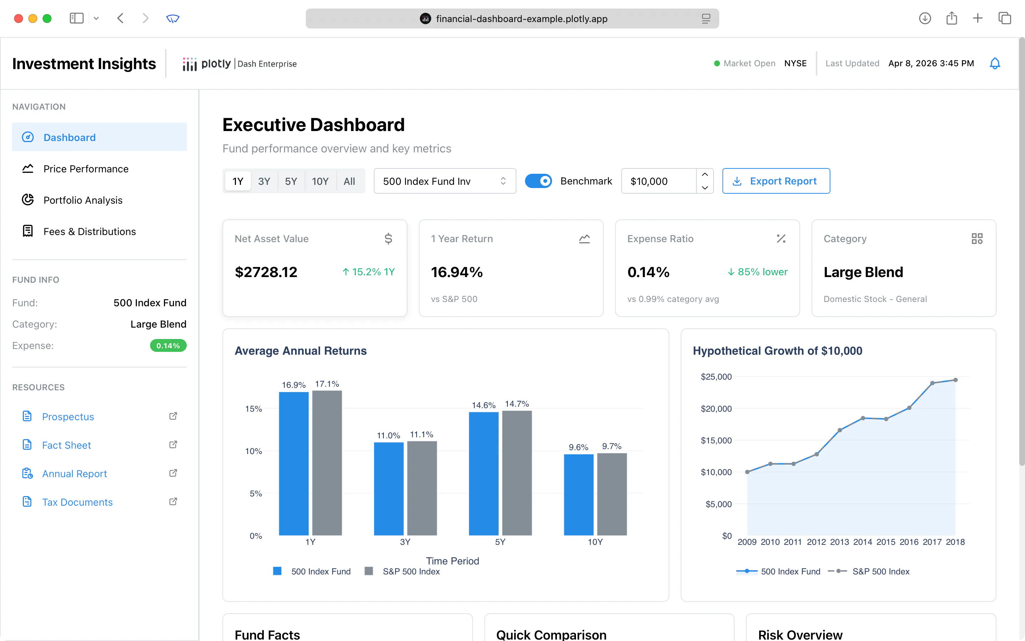Click the 1Y blue 16.9% bar
The width and height of the screenshot is (1025, 641).
294,463
